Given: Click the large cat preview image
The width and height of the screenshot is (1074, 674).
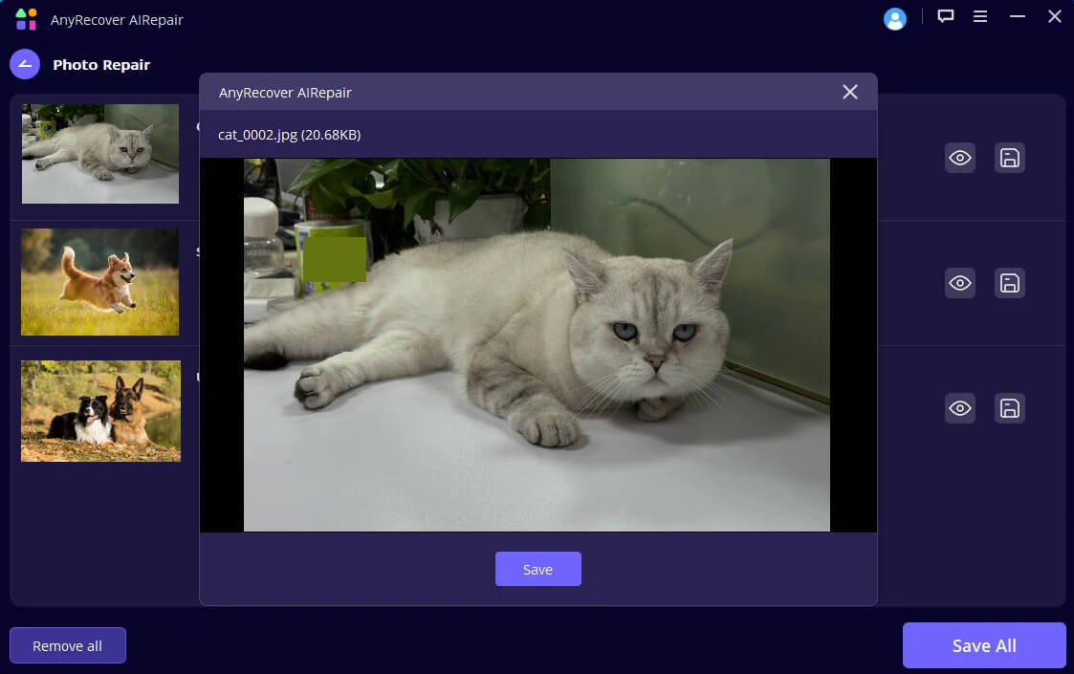Looking at the screenshot, I should [537, 344].
